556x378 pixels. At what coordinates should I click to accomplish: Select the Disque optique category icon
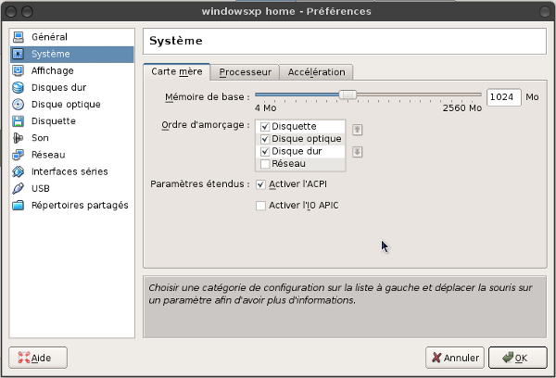[x=18, y=104]
